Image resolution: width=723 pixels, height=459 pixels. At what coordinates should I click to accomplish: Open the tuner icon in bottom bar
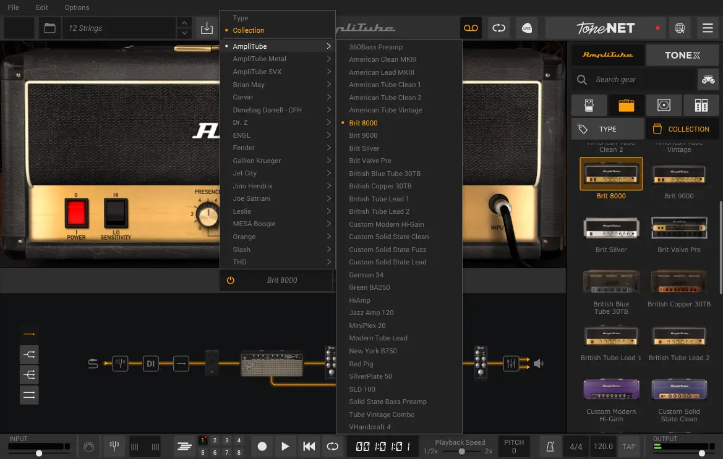click(x=114, y=446)
